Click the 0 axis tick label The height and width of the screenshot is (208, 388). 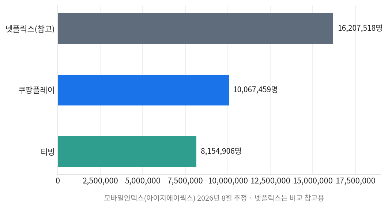coord(58,181)
